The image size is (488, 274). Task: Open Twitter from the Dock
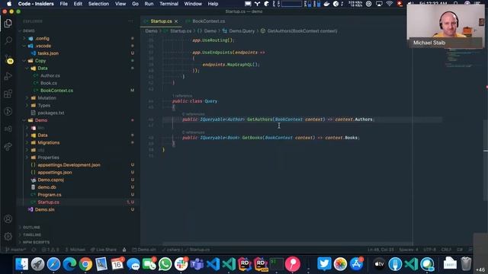click(324, 264)
